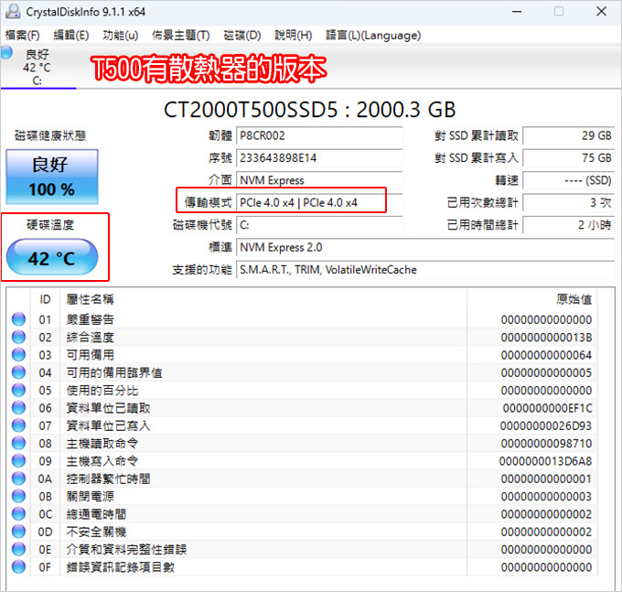Image resolution: width=622 pixels, height=592 pixels.
Task: Open the 編輯(E) menu
Action: tap(71, 36)
